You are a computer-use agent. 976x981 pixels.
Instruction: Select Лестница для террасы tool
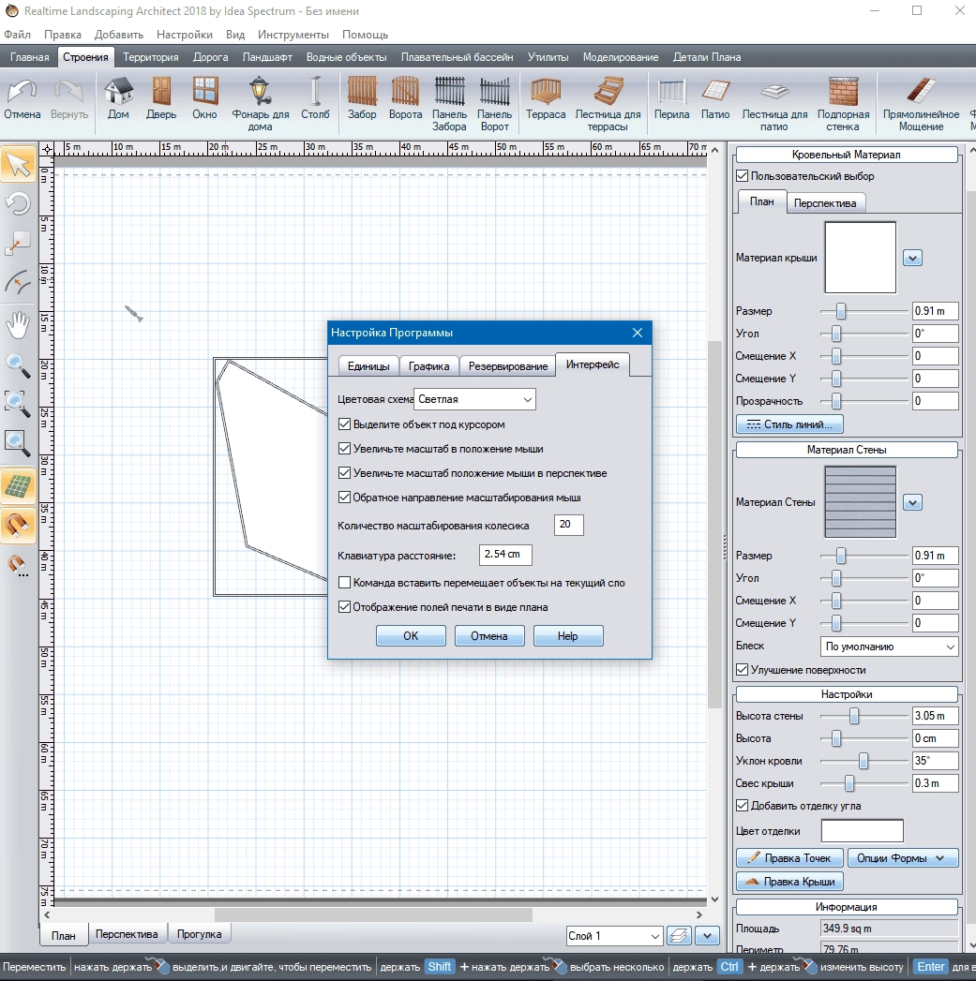click(x=608, y=103)
